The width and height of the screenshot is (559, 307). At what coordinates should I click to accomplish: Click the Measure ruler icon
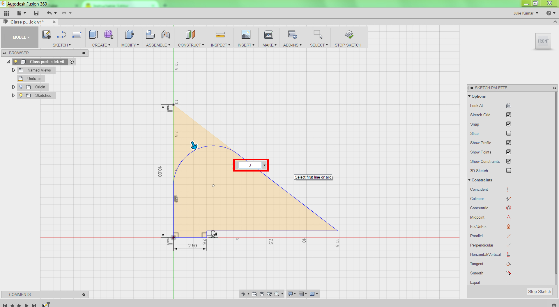[x=220, y=35]
